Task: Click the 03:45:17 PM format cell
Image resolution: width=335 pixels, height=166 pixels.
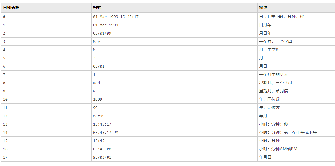Action: pos(105,133)
